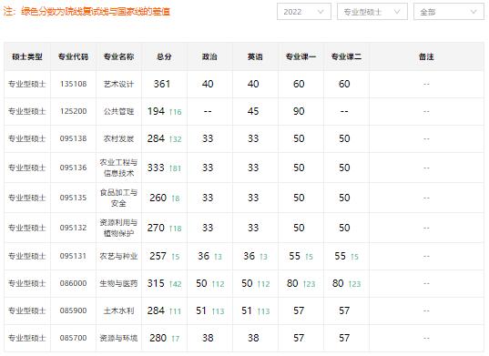Click the green ↑16 indicator next to 194
Screen dimensions: 489x356
click(x=175, y=112)
